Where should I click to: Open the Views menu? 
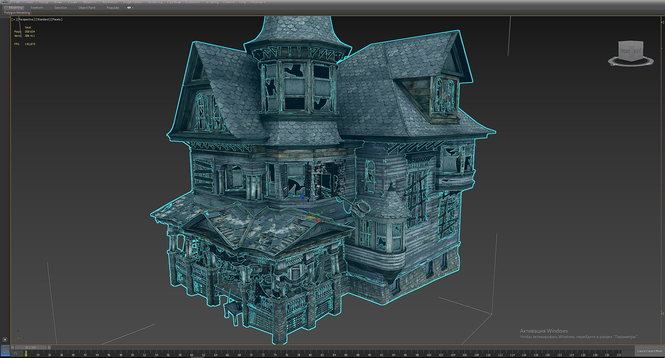[58, 2]
